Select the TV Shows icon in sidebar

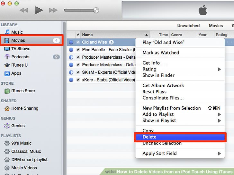(x=7, y=49)
